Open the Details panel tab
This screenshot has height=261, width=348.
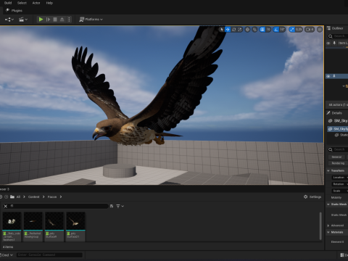point(336,113)
